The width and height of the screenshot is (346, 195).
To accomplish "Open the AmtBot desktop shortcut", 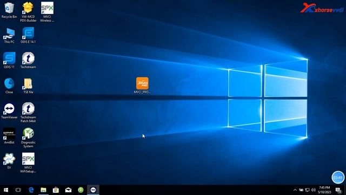I will pos(9,136).
